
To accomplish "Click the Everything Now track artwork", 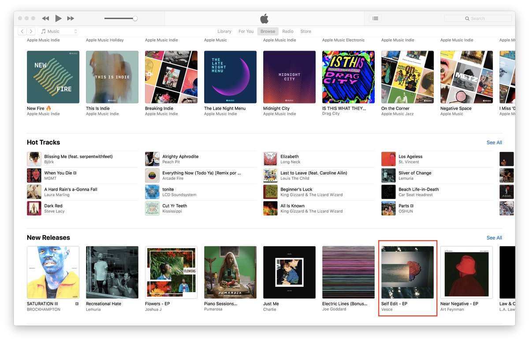I will pos(152,175).
